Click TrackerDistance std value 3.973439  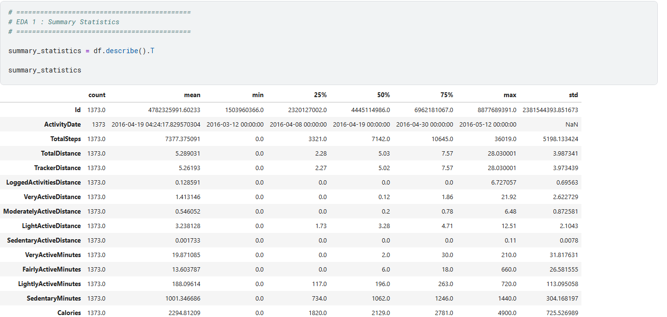click(x=565, y=168)
